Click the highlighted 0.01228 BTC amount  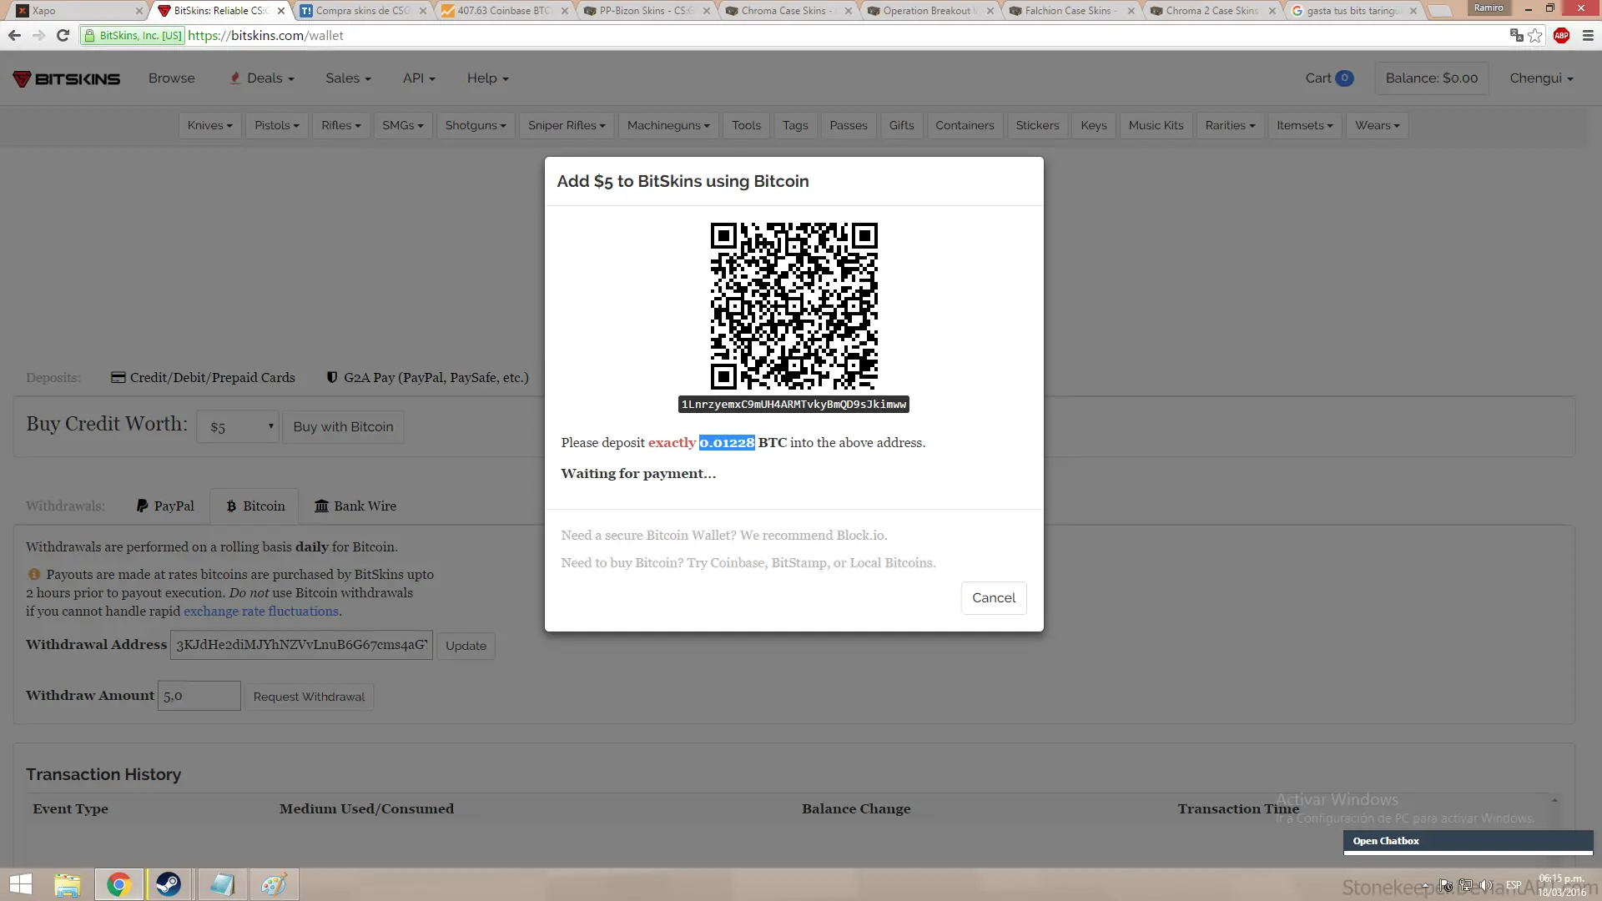tap(727, 443)
